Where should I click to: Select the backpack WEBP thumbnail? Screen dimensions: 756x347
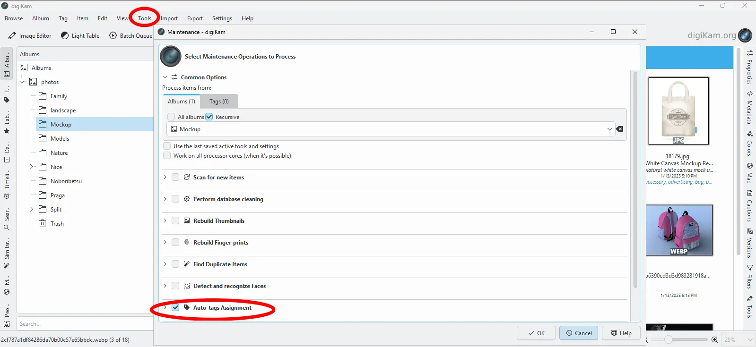coord(679,230)
